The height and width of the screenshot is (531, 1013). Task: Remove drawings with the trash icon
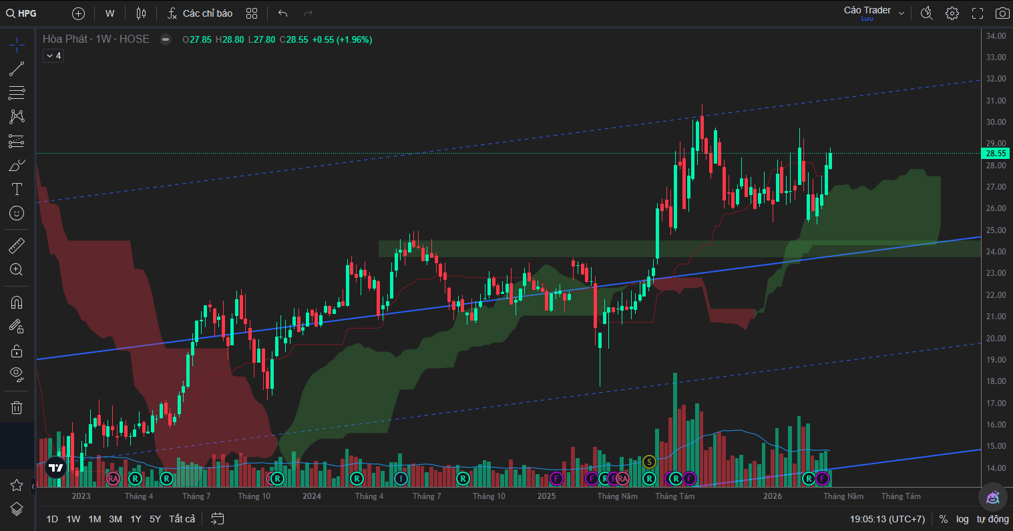tap(17, 407)
